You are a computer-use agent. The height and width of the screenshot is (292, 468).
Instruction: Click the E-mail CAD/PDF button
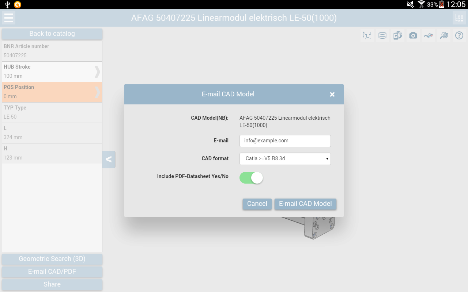point(52,272)
